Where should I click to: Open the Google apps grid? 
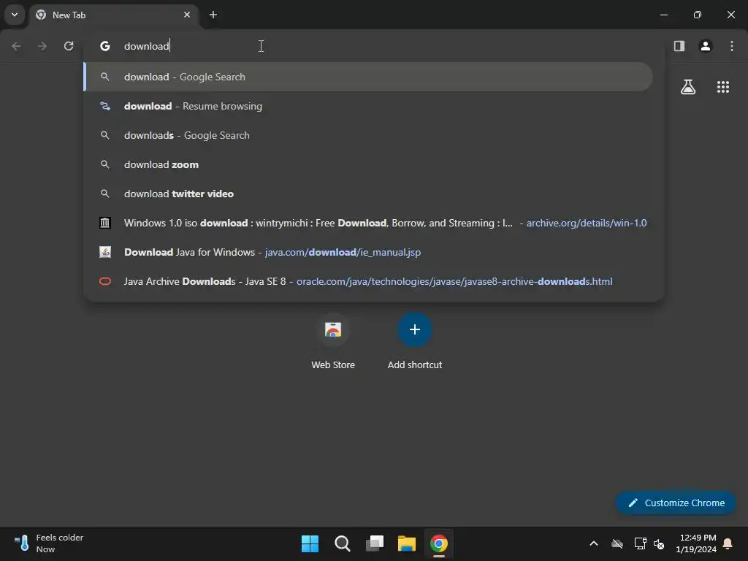(x=723, y=87)
